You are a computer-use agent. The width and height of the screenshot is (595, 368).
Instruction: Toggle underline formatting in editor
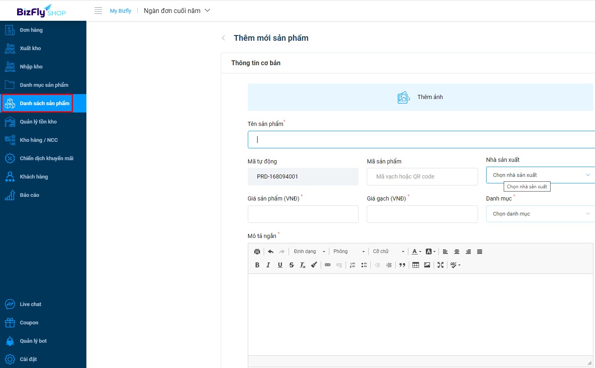coord(280,265)
